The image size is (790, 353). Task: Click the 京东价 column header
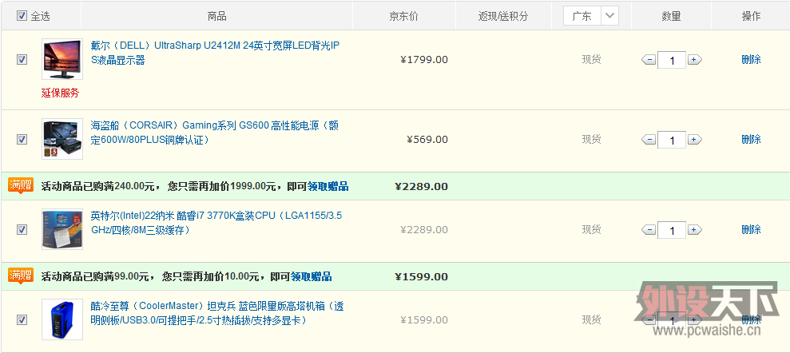pos(403,16)
